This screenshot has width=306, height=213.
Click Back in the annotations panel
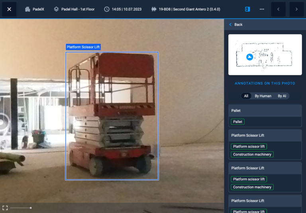point(236,25)
